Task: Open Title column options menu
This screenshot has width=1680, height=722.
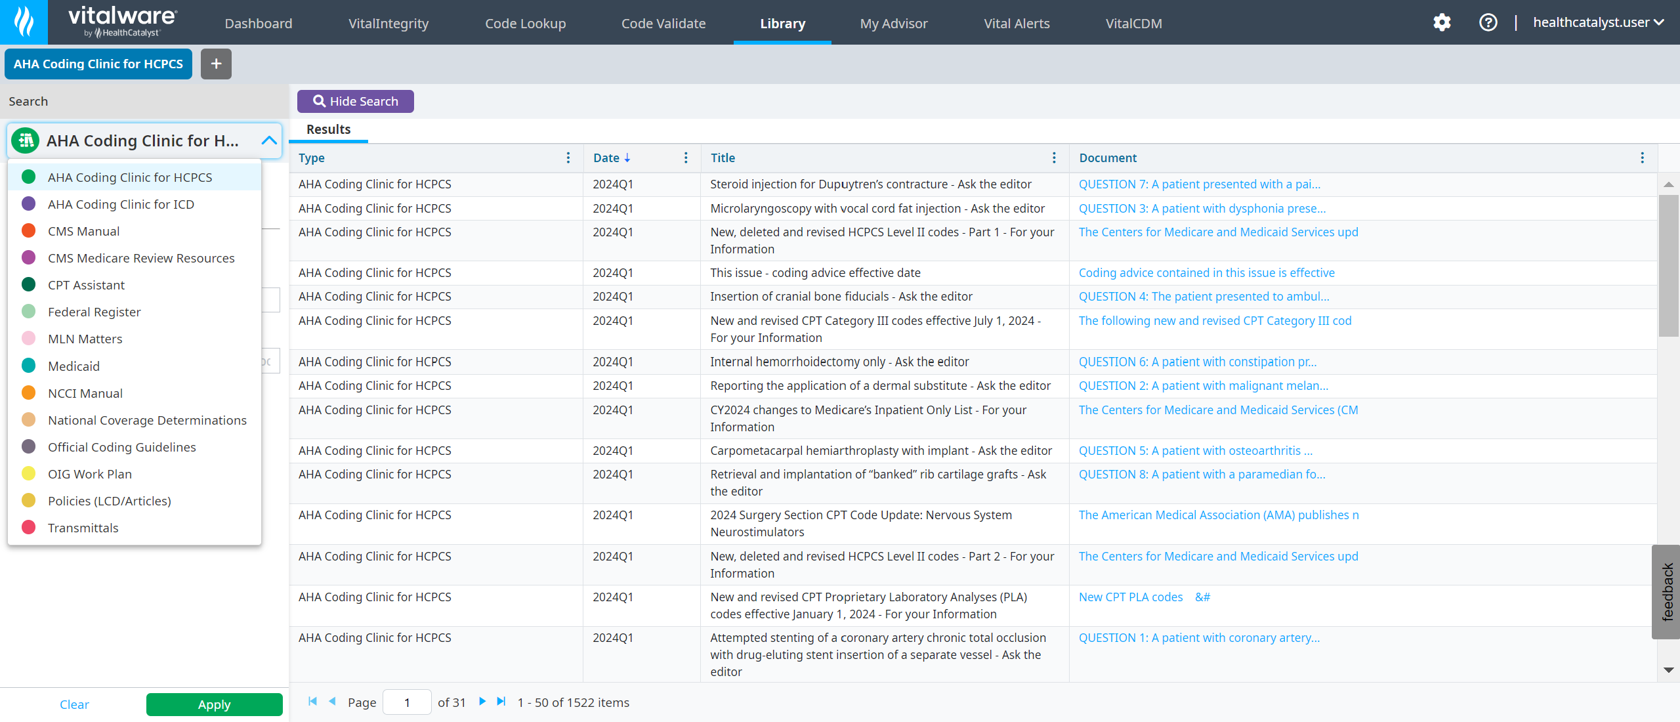Action: pyautogui.click(x=1054, y=158)
